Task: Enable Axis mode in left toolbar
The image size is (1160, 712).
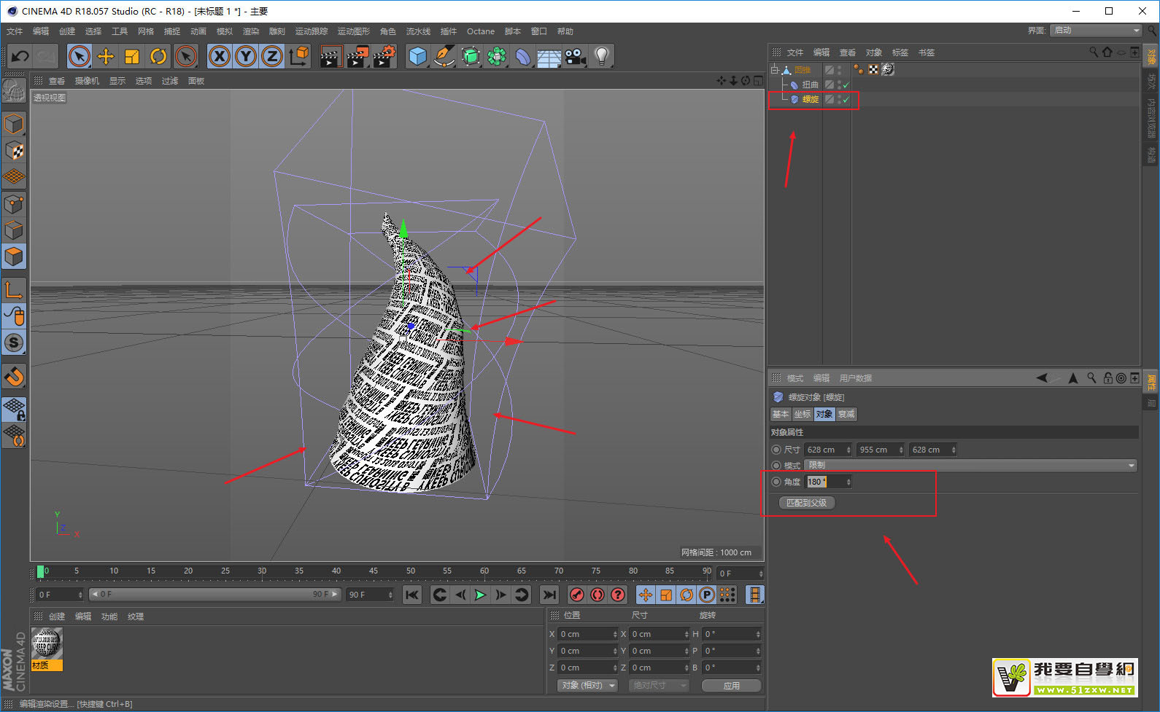Action: click(x=14, y=290)
